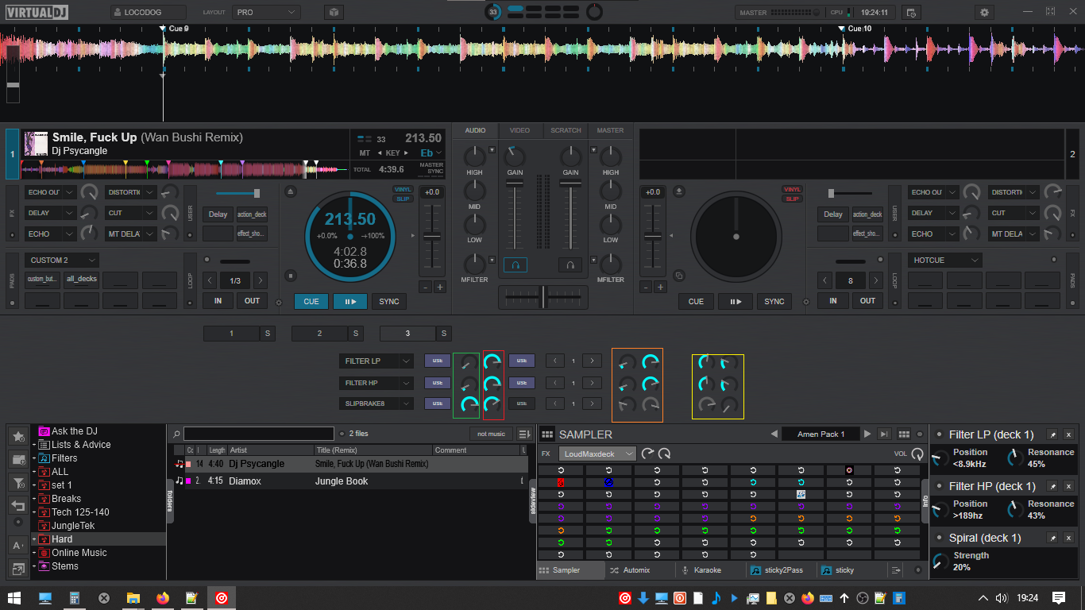Click the favorites star sidebar icon
Screen dimensions: 1085x610
[x=17, y=436]
